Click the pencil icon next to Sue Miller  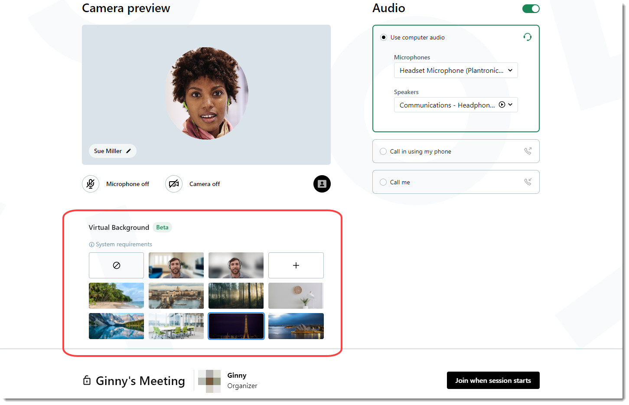tap(128, 151)
